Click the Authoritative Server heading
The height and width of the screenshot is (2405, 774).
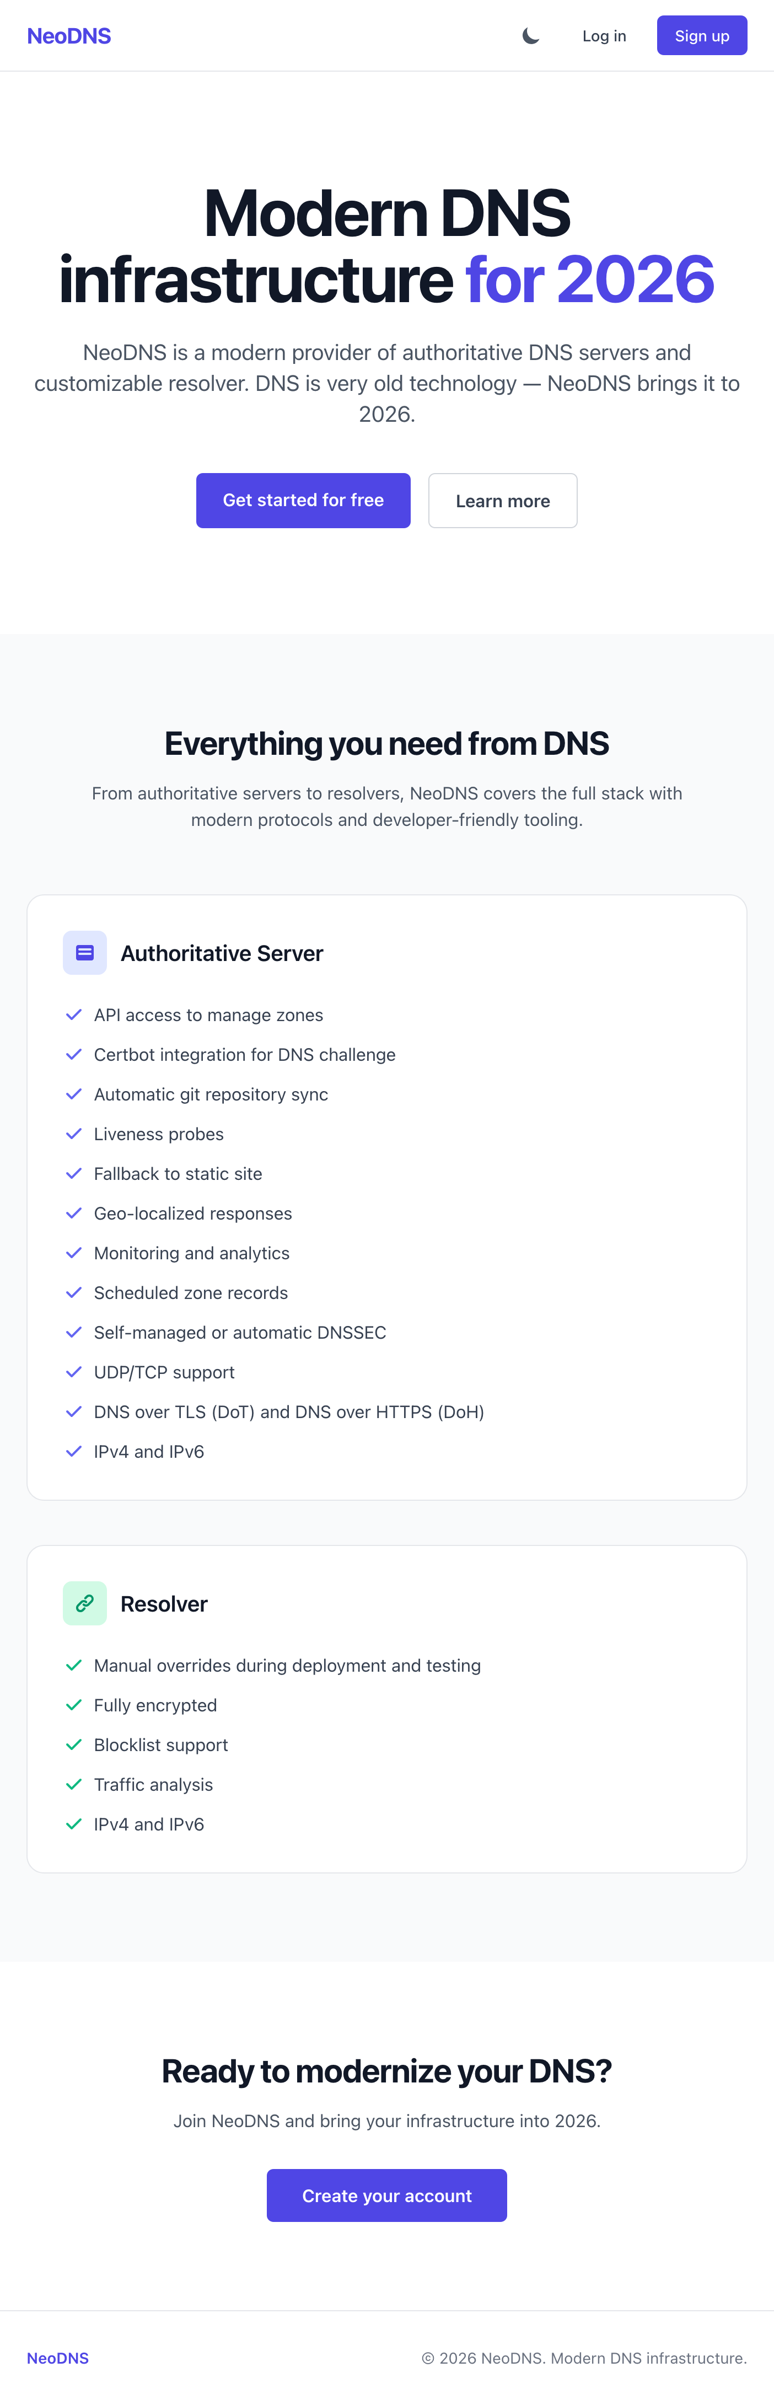coord(221,953)
